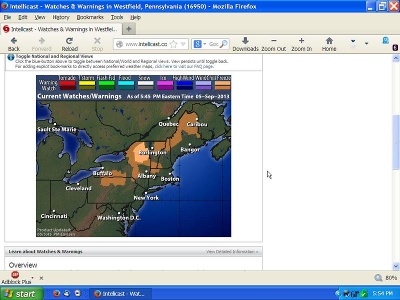Open the Downloads toolbar button

pyautogui.click(x=245, y=44)
